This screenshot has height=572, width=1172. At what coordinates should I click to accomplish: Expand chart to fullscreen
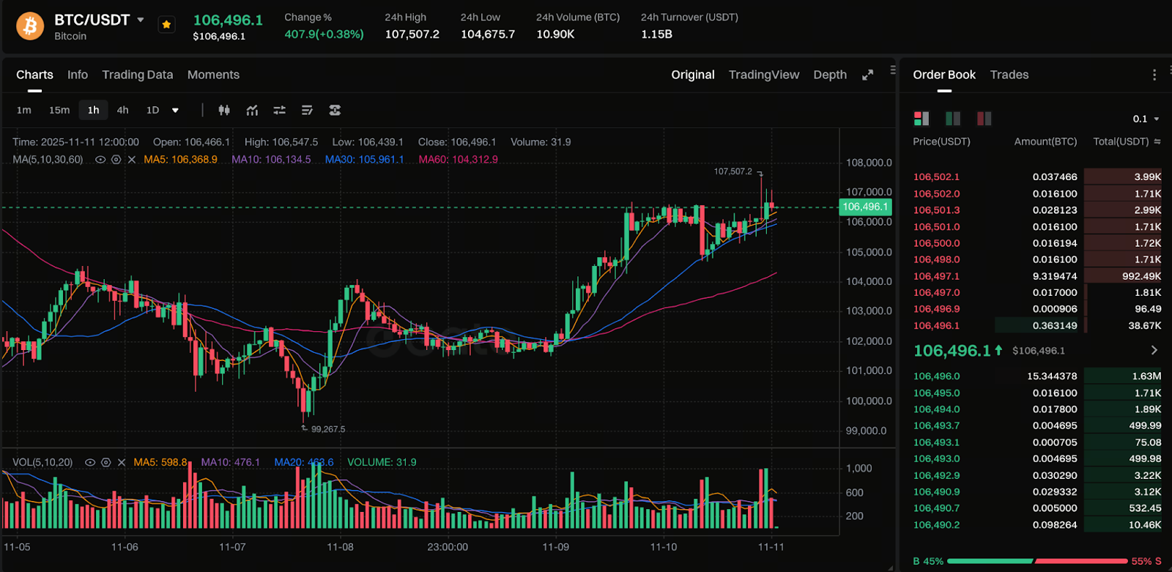click(867, 75)
